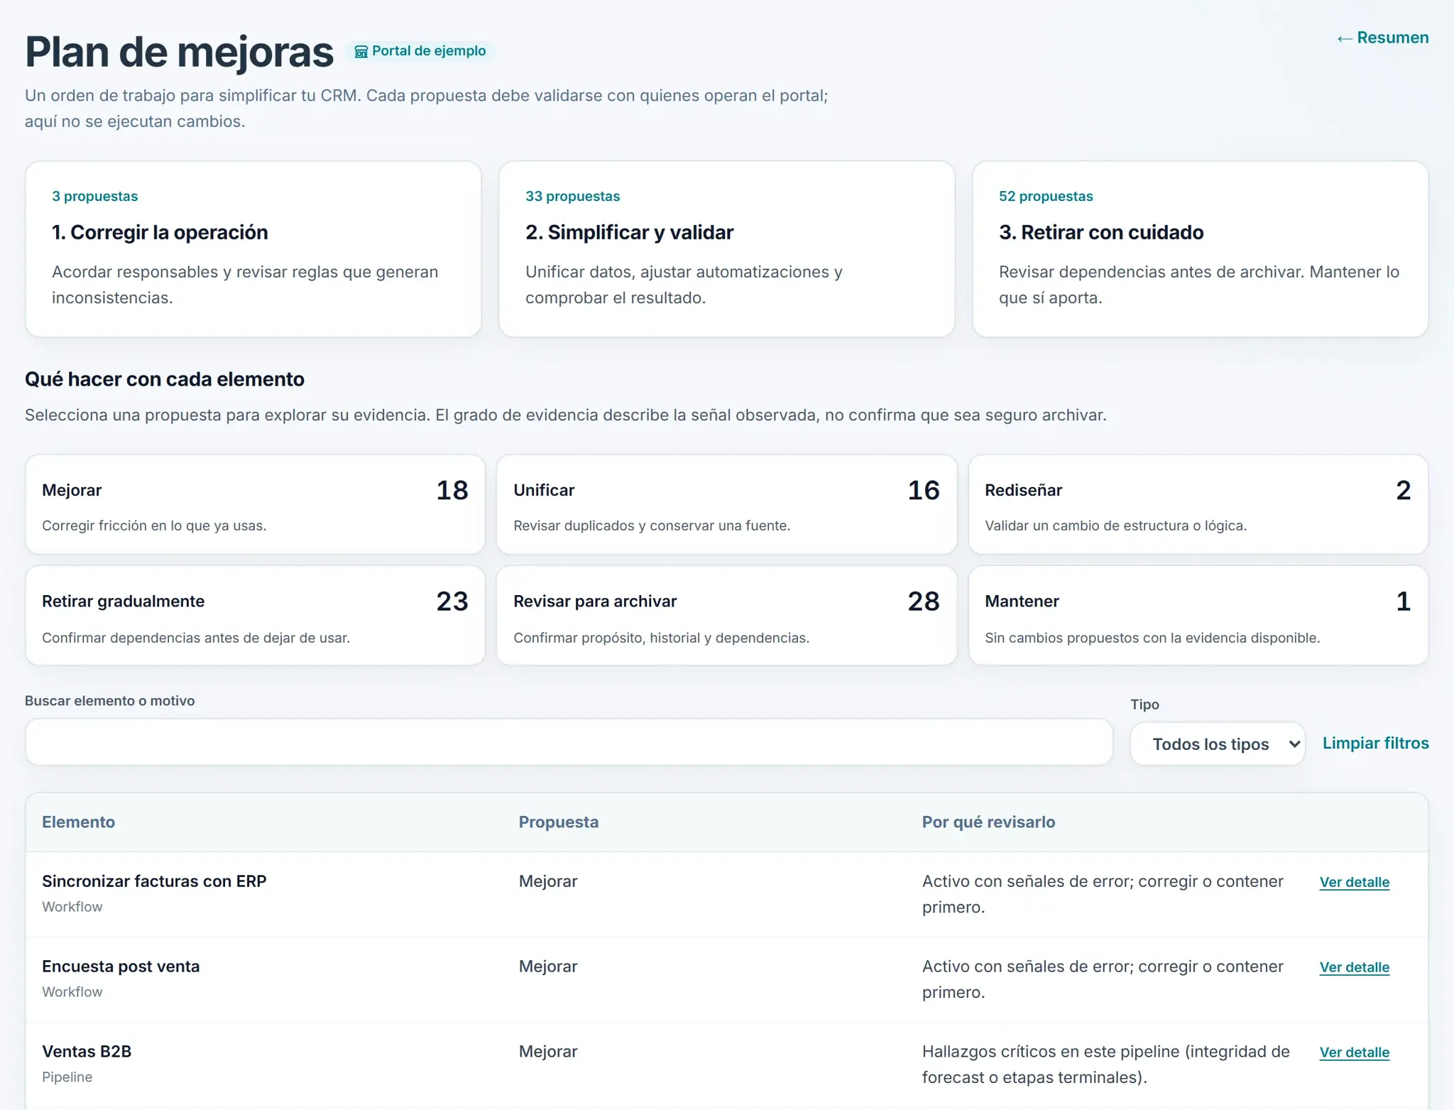The width and height of the screenshot is (1454, 1110).
Task: Open the 2. Simplificar y validar card
Action: [726, 249]
